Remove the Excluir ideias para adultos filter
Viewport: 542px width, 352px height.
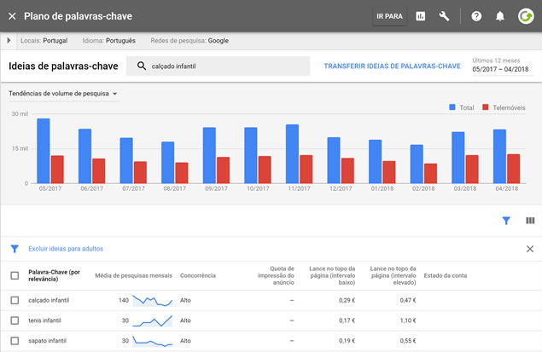coord(530,249)
